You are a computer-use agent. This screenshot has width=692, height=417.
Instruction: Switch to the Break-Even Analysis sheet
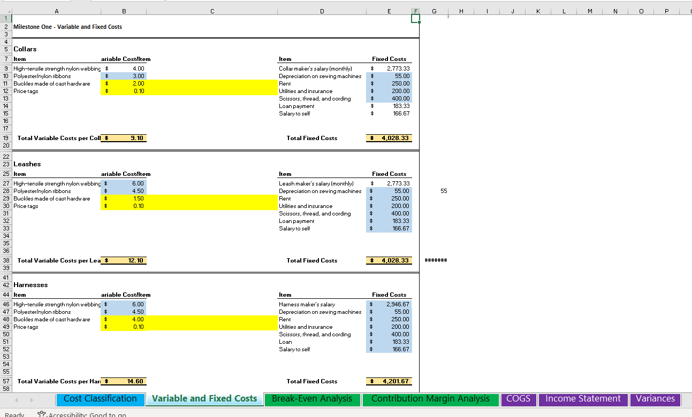point(313,399)
